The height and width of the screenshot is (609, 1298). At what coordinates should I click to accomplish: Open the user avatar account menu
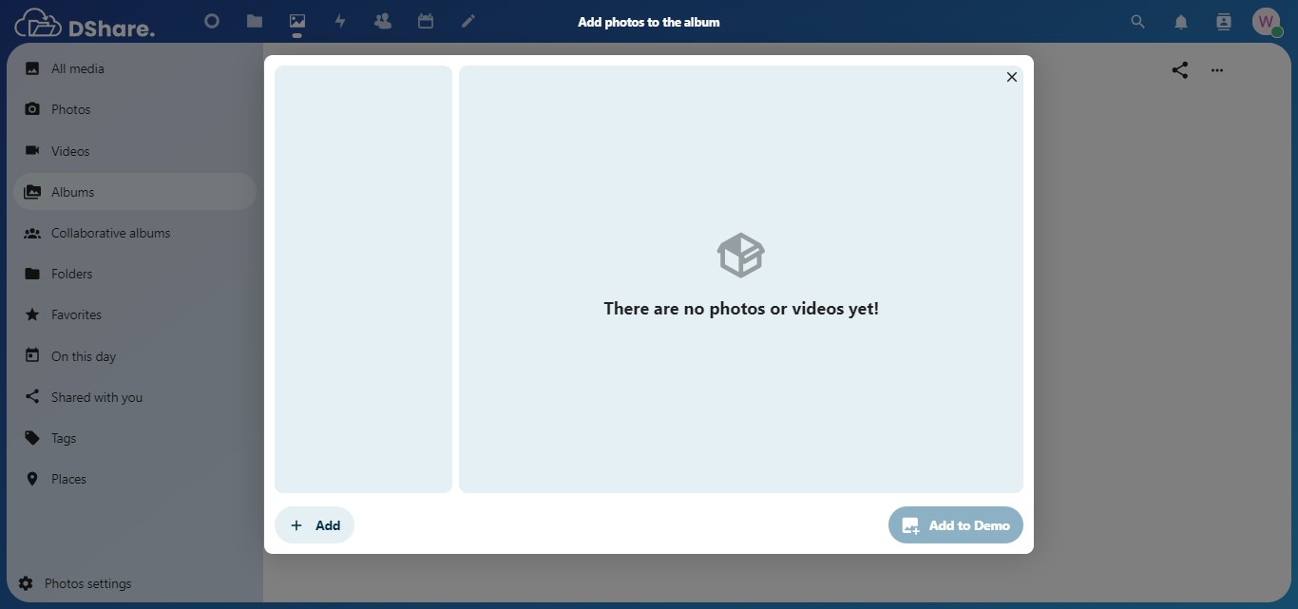pyautogui.click(x=1267, y=22)
